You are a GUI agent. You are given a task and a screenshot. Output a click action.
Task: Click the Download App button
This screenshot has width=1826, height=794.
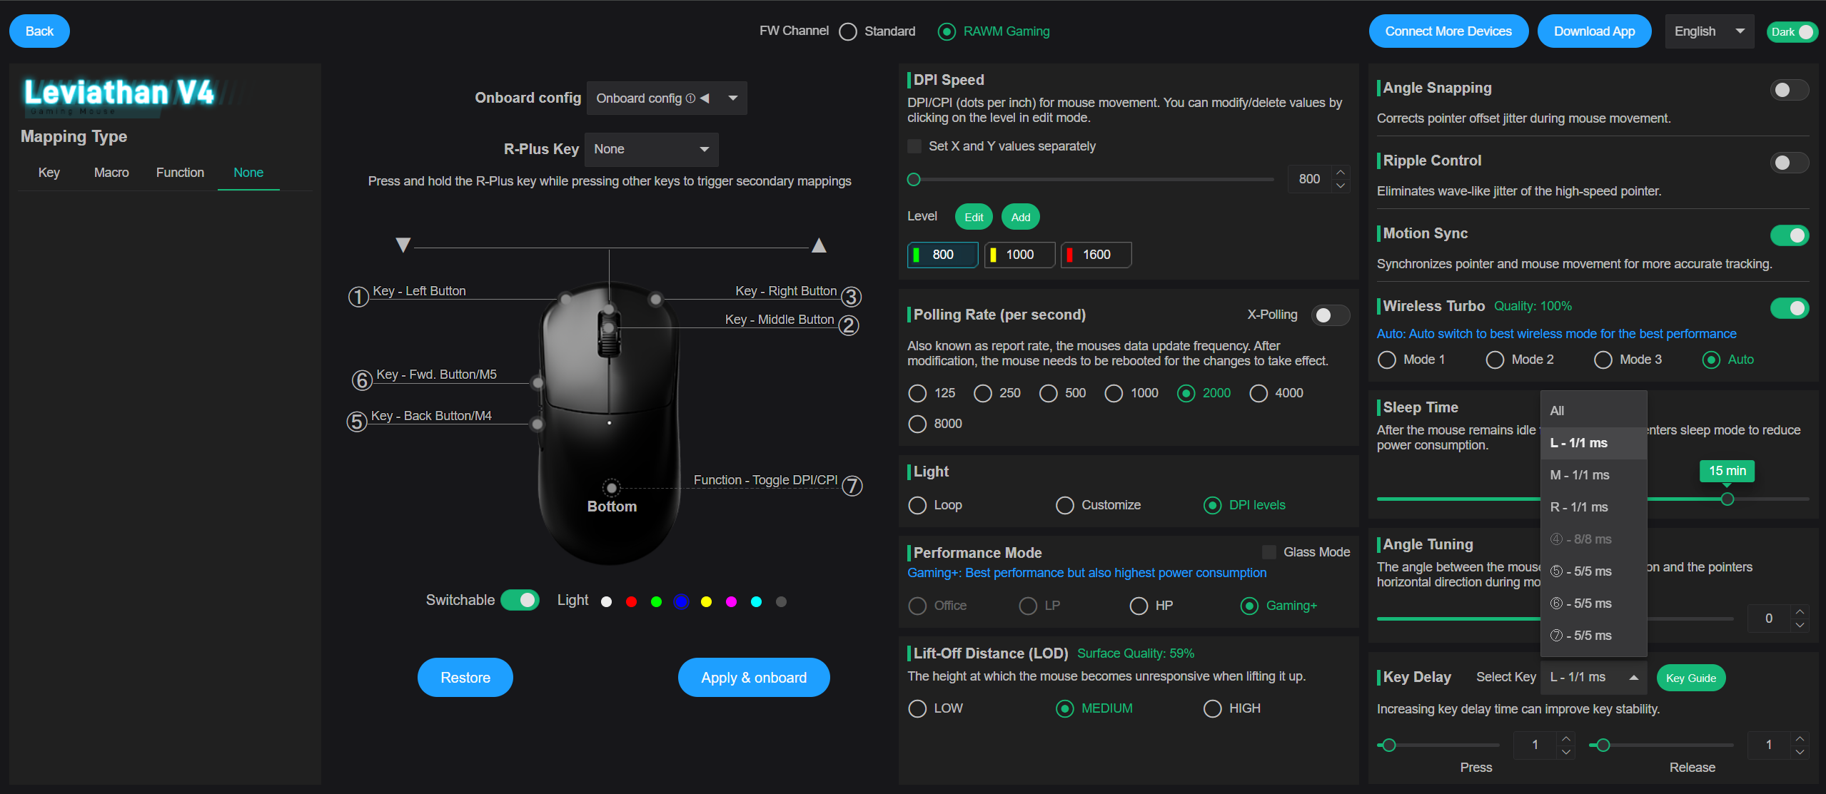tap(1594, 31)
